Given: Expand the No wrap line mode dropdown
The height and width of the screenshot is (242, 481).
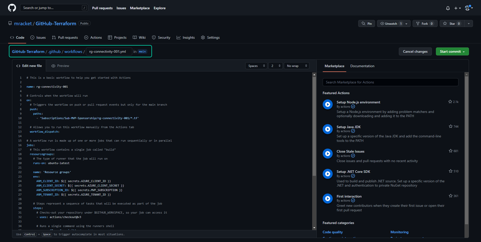Looking at the screenshot, I should [297, 66].
